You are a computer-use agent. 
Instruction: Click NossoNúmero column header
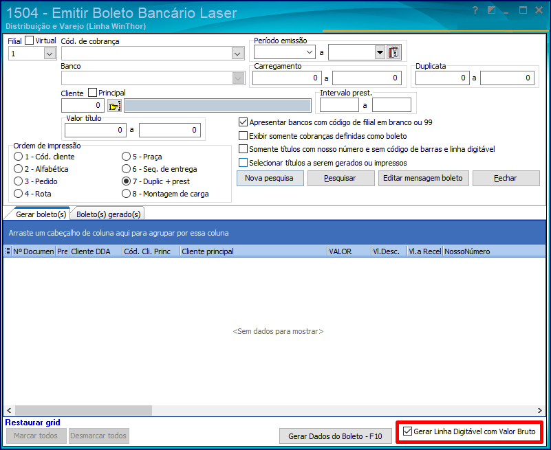click(494, 251)
